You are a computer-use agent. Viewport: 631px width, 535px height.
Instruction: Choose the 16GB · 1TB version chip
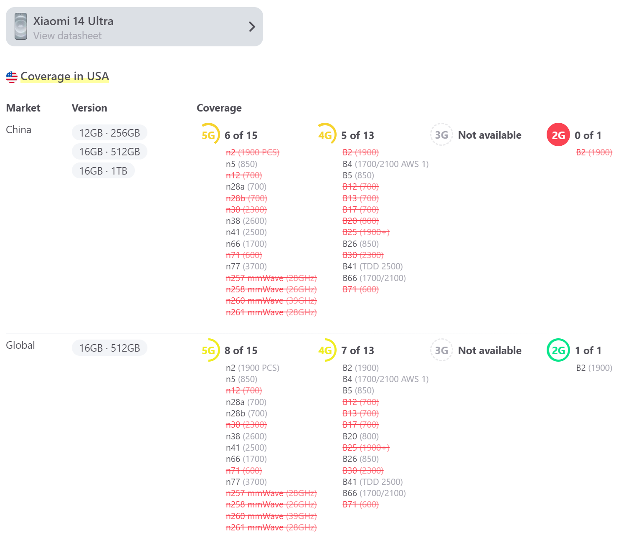pos(103,171)
